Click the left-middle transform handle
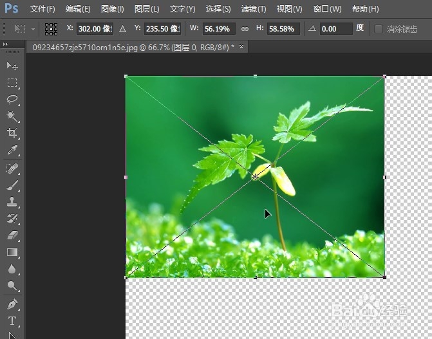The width and height of the screenshot is (432, 339). click(126, 177)
